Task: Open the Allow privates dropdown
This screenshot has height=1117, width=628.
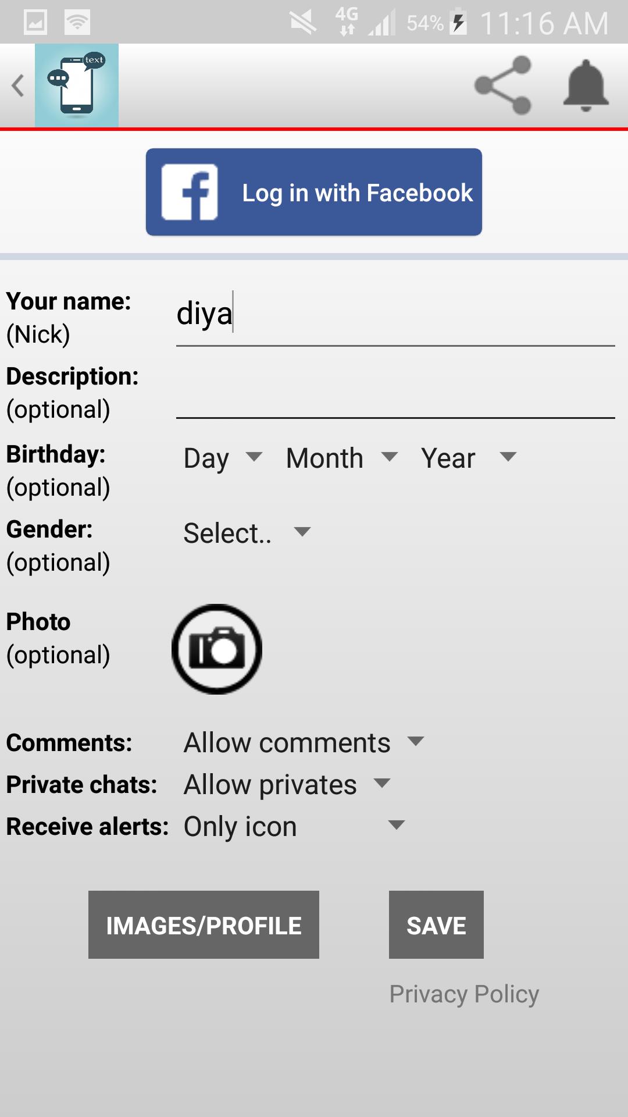Action: pos(287,784)
